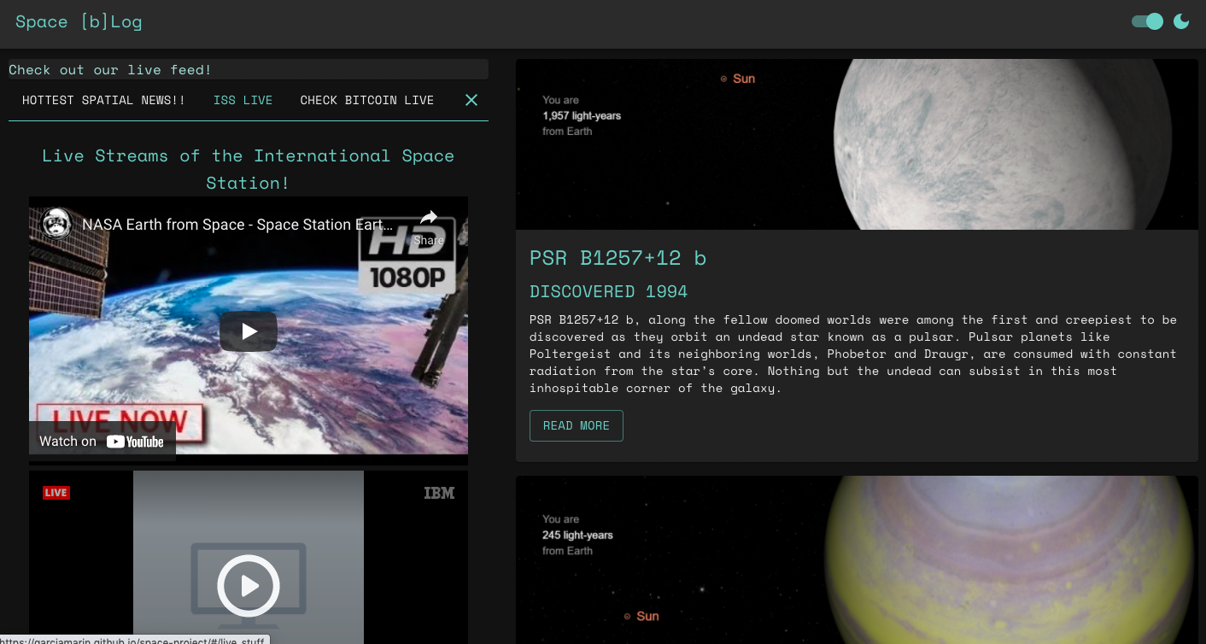Click the PSR B1257+12 b heading
Image resolution: width=1206 pixels, height=644 pixels.
coord(618,258)
